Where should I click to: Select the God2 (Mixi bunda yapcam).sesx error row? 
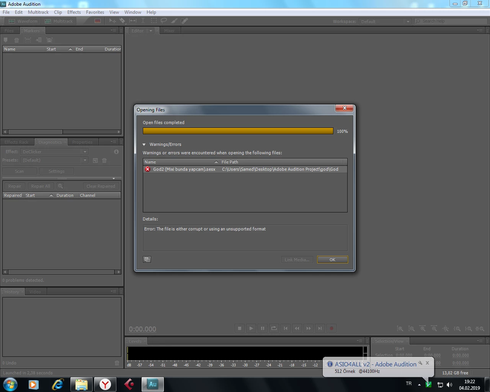click(245, 169)
